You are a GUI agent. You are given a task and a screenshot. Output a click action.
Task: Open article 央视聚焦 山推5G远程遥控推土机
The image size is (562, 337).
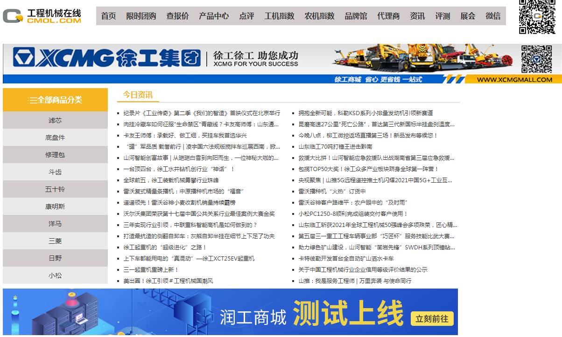[376, 180]
